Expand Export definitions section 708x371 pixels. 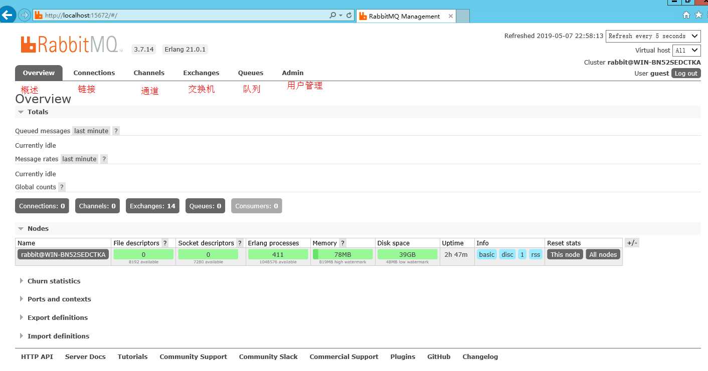coord(54,317)
